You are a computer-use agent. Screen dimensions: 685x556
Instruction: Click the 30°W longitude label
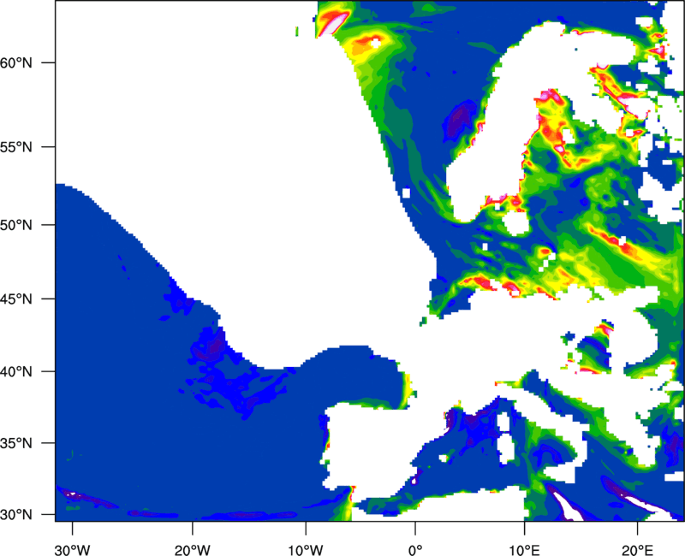point(72,550)
